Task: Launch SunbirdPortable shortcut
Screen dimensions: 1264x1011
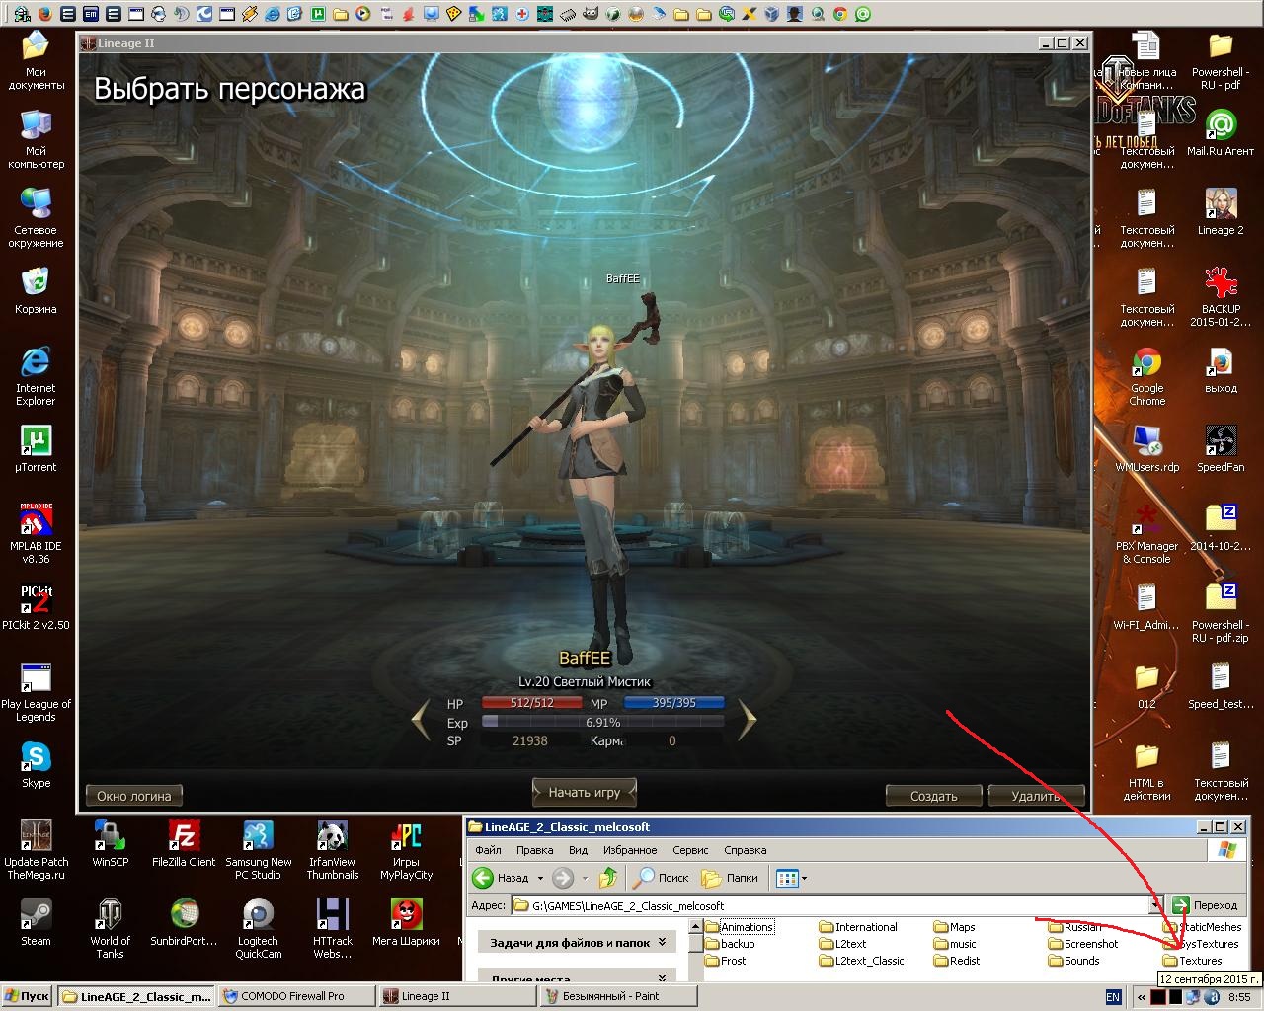Action: [184, 922]
